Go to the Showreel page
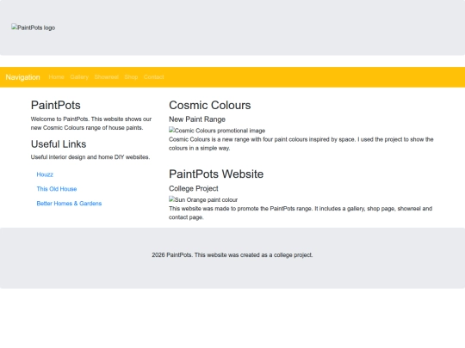 click(x=107, y=77)
